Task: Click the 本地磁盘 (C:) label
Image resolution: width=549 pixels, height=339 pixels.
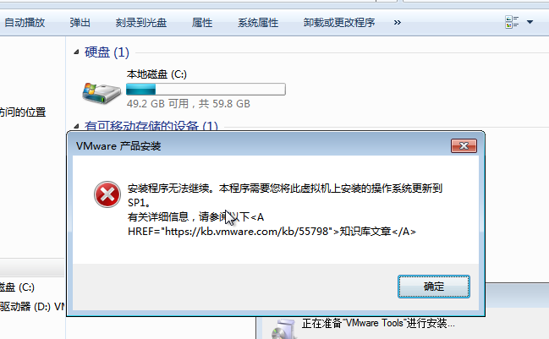Action: click(x=156, y=74)
